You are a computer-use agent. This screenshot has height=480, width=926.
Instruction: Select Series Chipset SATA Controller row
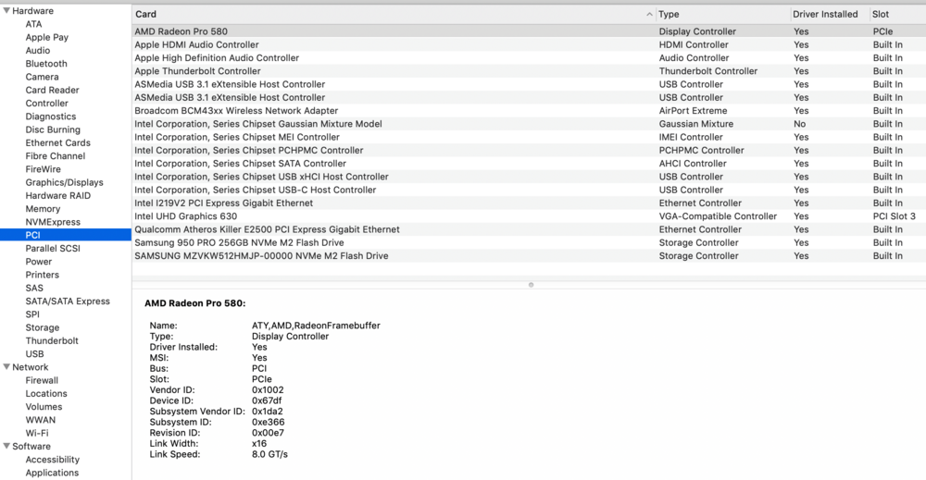pyautogui.click(x=529, y=164)
